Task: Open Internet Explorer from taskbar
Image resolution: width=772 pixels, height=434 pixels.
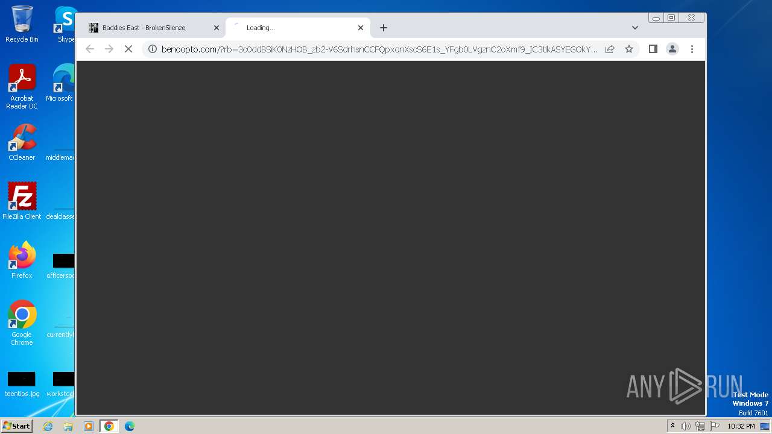Action: (48, 426)
